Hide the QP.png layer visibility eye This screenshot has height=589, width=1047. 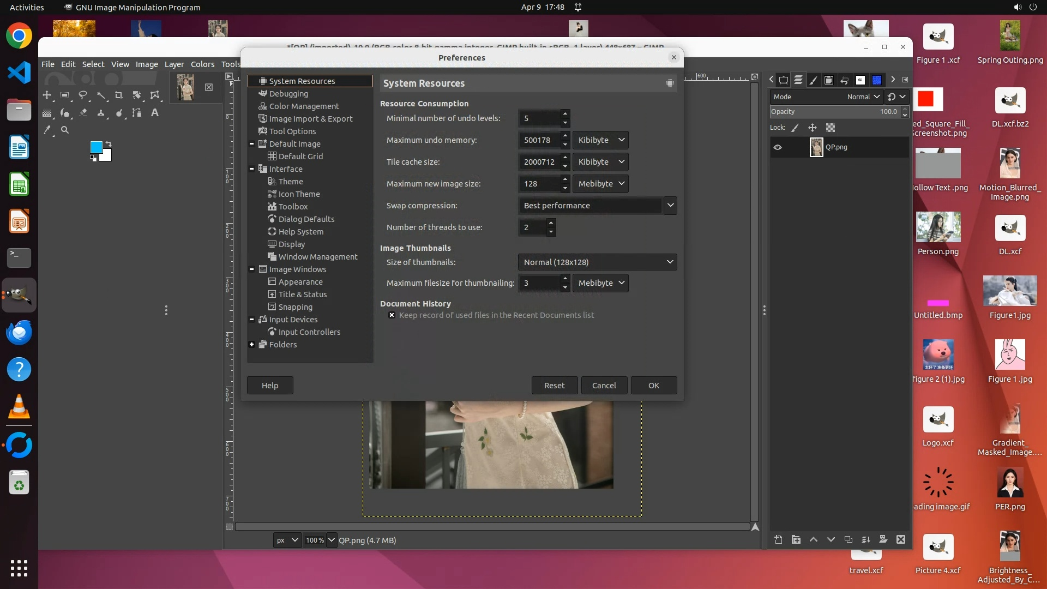(x=778, y=147)
